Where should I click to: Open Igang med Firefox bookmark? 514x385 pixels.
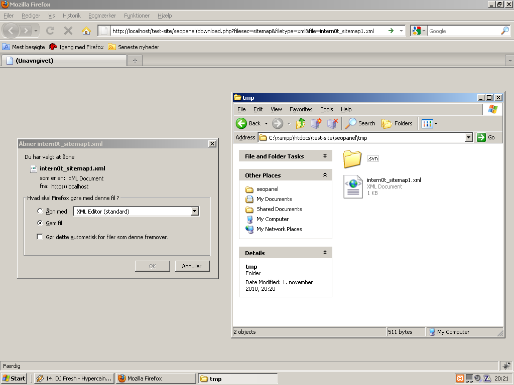[76, 47]
